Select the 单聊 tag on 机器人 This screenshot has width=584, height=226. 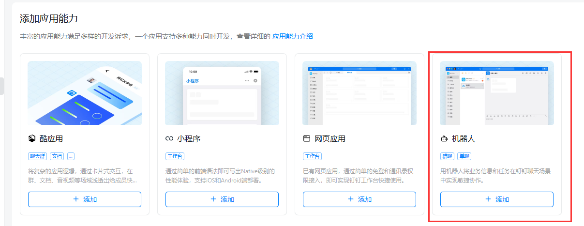[464, 156]
